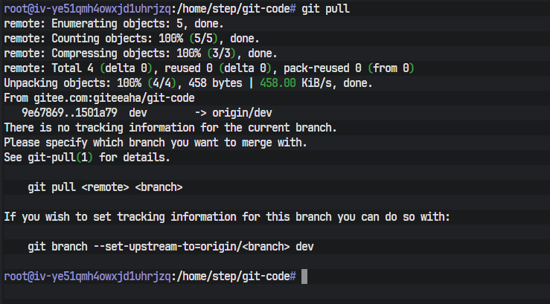Click the 'git pull <remote> <branch>' suggestion
Image resolution: width=550 pixels, height=304 pixels.
[x=105, y=187]
